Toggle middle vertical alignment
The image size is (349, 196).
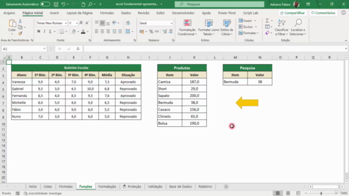(x=102, y=23)
